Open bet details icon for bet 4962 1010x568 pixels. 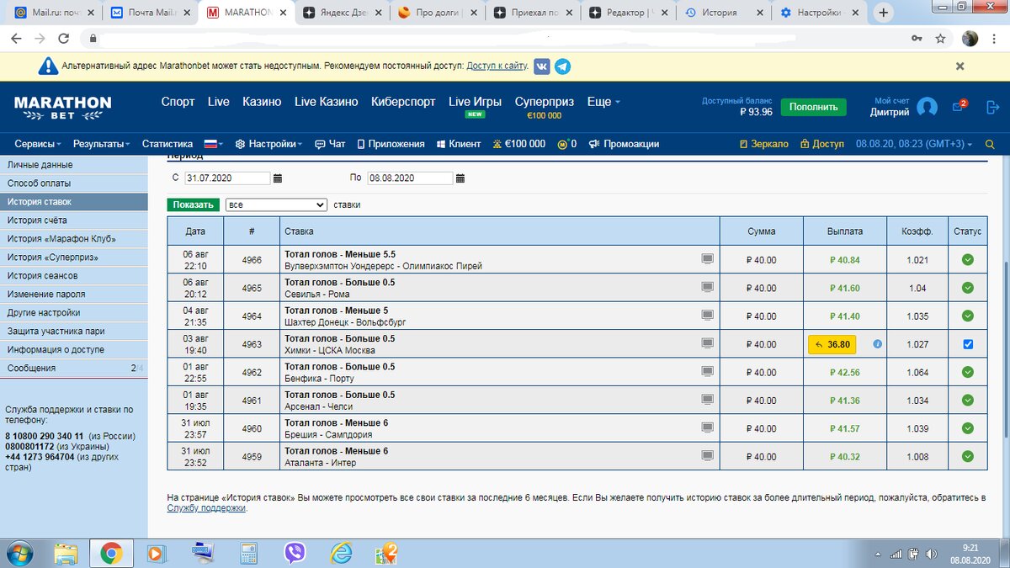(x=708, y=372)
